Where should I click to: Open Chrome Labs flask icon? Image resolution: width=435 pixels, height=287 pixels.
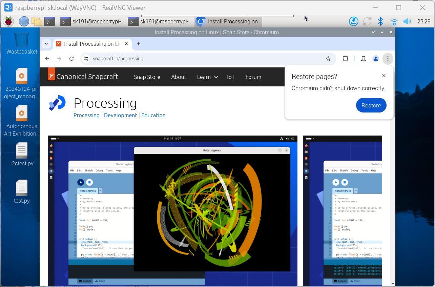click(x=363, y=59)
